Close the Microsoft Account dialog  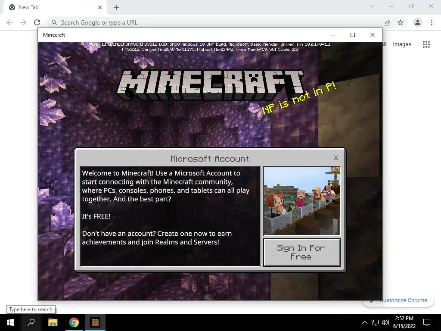coord(336,158)
